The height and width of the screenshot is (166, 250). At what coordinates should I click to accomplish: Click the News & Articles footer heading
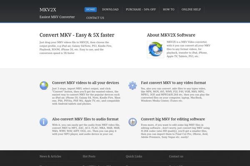tap(50, 156)
